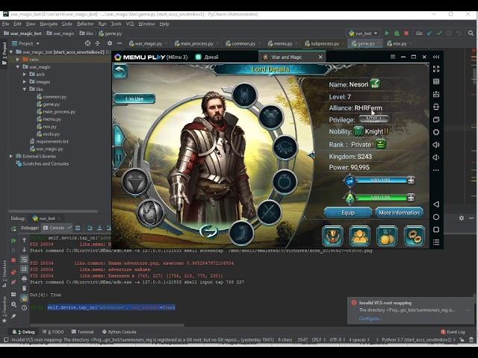Open the Refactor menu
Screen dimensions: 478x358
[x=85, y=24]
